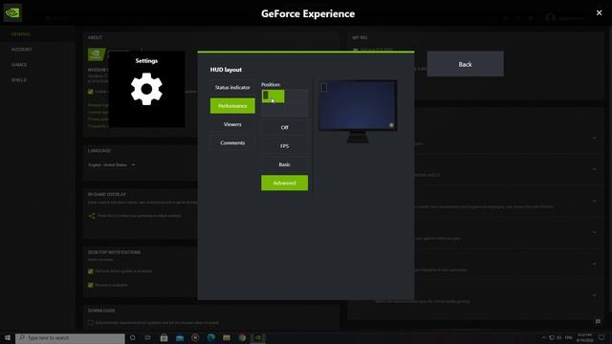The height and width of the screenshot is (344, 612).
Task: Choose the FPS performance option
Action: [285, 146]
